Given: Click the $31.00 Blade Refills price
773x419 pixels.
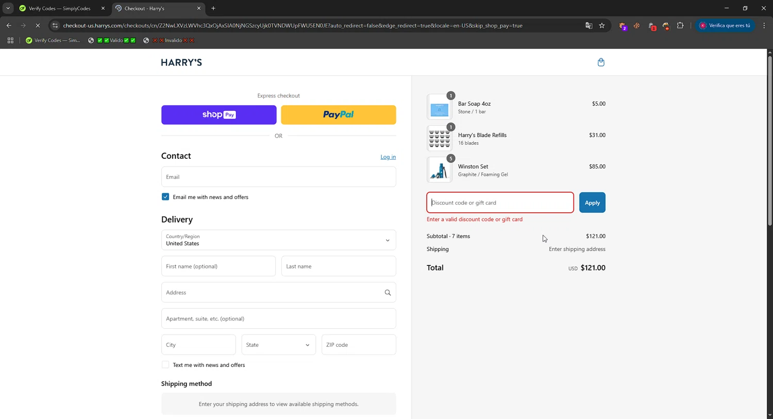Looking at the screenshot, I should pyautogui.click(x=597, y=135).
